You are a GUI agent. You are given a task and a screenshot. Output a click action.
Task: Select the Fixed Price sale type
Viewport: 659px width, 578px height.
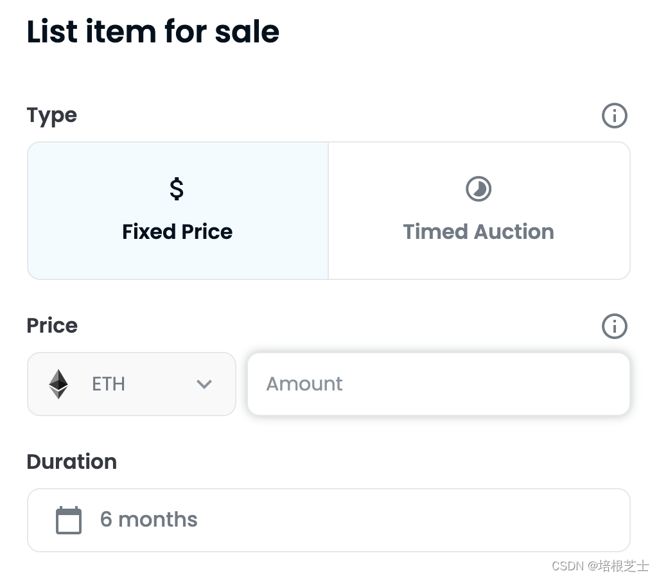178,211
